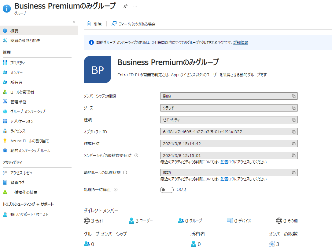Image resolution: width=332 pixels, height=252 pixels.
Task: Open ロールと管理者
Action: [22, 92]
